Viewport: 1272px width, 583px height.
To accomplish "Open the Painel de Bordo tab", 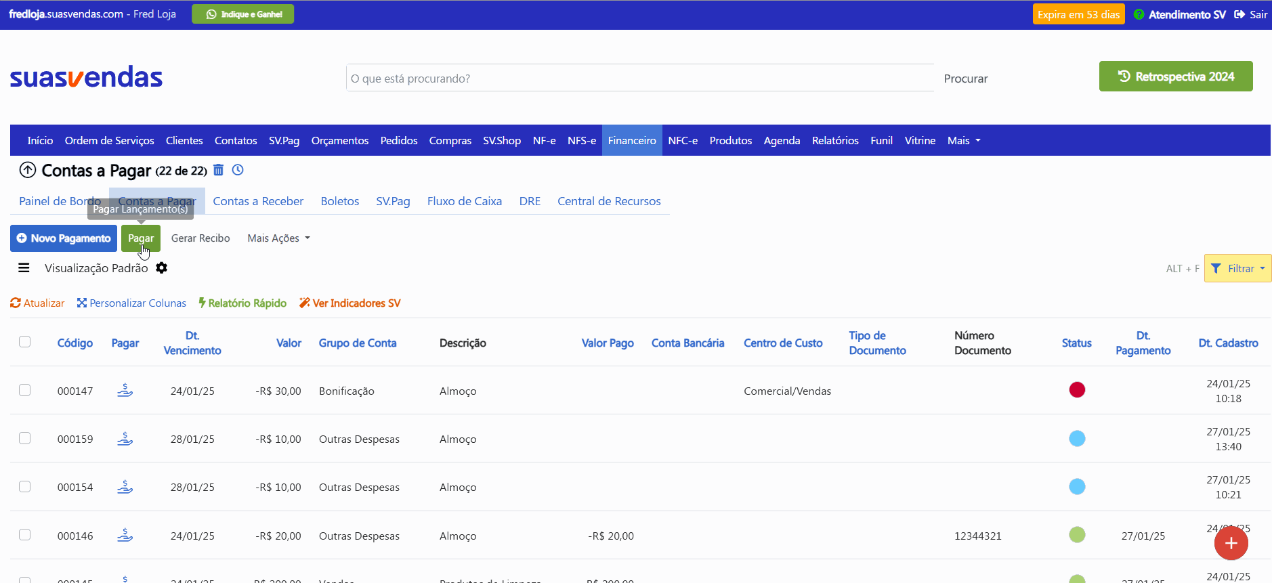I will coord(60,201).
